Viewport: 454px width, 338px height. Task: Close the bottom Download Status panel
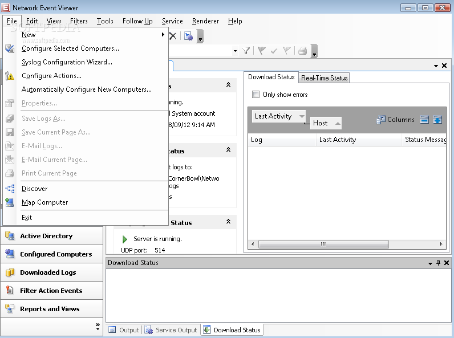[447, 263]
